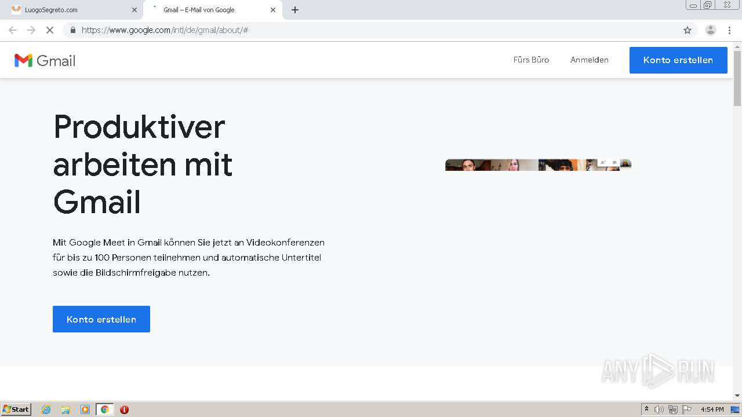Open the Chrome profile avatar

(x=711, y=30)
